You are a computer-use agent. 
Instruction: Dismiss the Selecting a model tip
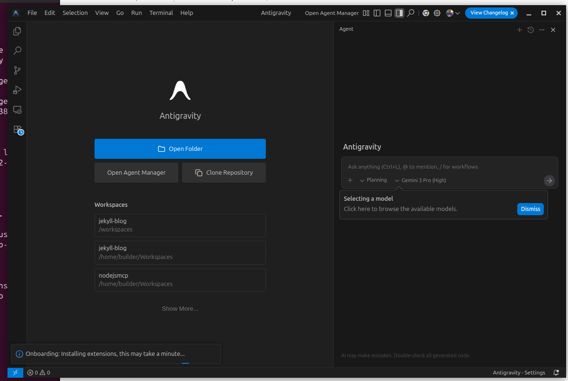(x=530, y=209)
